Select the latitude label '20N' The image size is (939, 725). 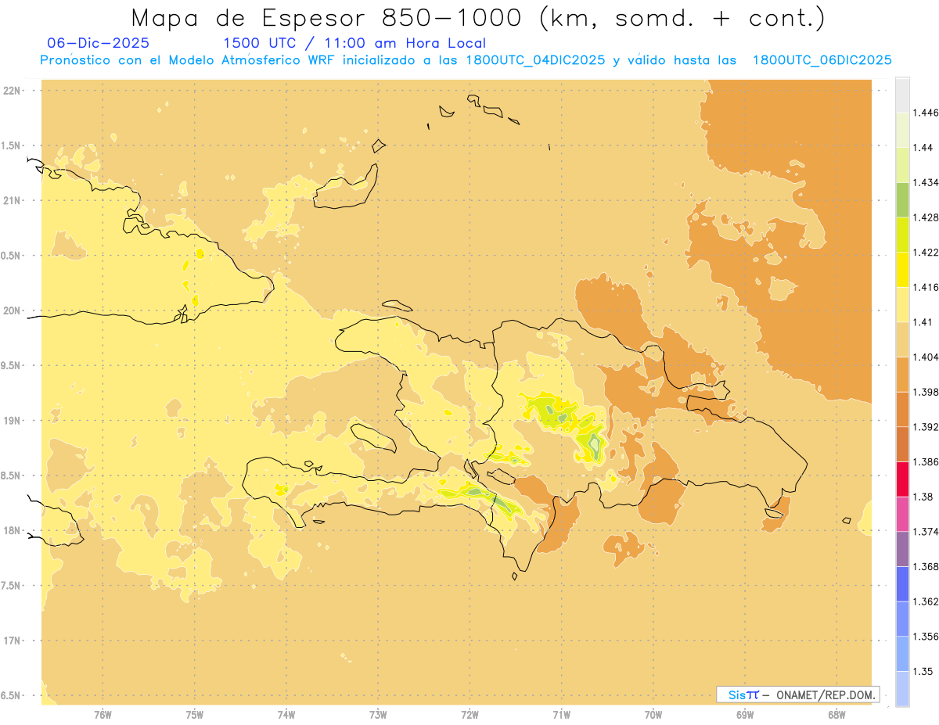(x=12, y=310)
